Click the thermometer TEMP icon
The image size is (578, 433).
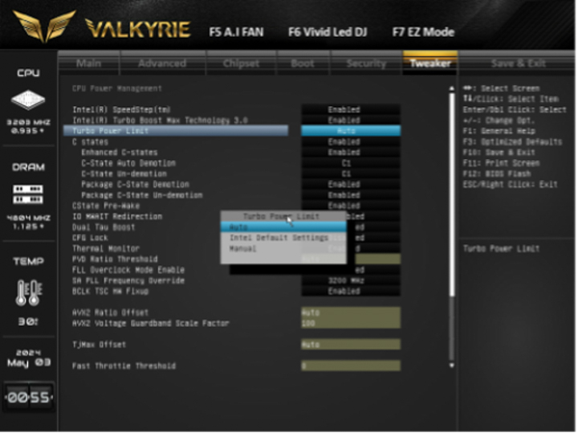[x=29, y=292]
